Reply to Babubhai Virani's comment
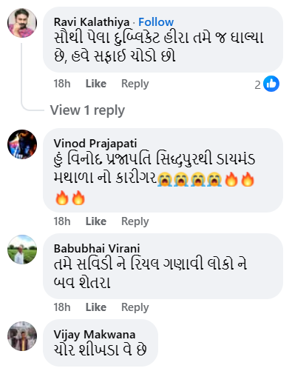The width and height of the screenshot is (292, 371). 135,307
